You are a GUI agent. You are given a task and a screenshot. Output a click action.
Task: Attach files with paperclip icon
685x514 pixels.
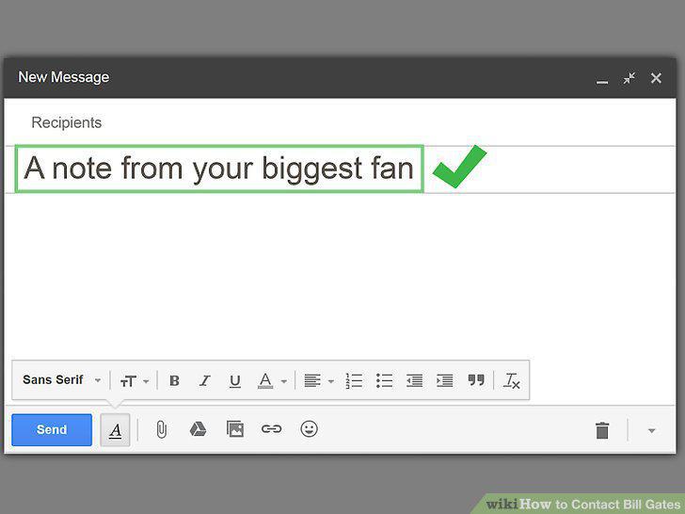point(161,429)
